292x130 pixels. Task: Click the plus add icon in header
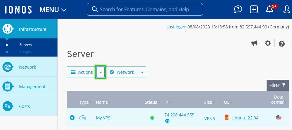tap(254, 10)
